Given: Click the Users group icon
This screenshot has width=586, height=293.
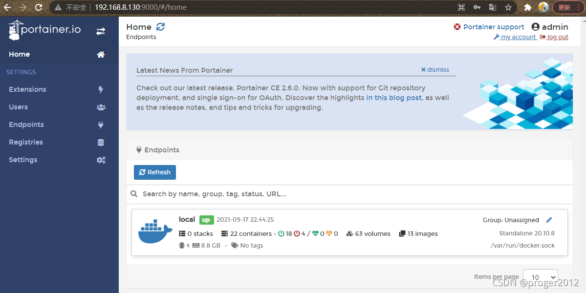Looking at the screenshot, I should click(x=101, y=107).
